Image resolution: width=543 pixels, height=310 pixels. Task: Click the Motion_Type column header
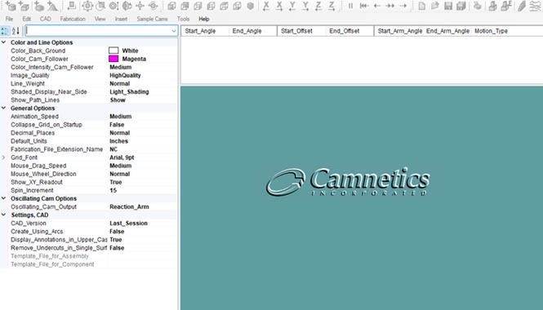tap(491, 31)
